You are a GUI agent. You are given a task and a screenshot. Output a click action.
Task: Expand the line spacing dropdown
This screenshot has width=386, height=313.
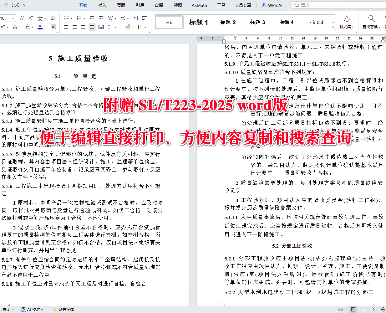coord(115,27)
